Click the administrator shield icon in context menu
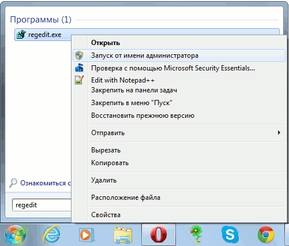Image resolution: width=289 pixels, height=246 pixels. pyautogui.click(x=79, y=55)
